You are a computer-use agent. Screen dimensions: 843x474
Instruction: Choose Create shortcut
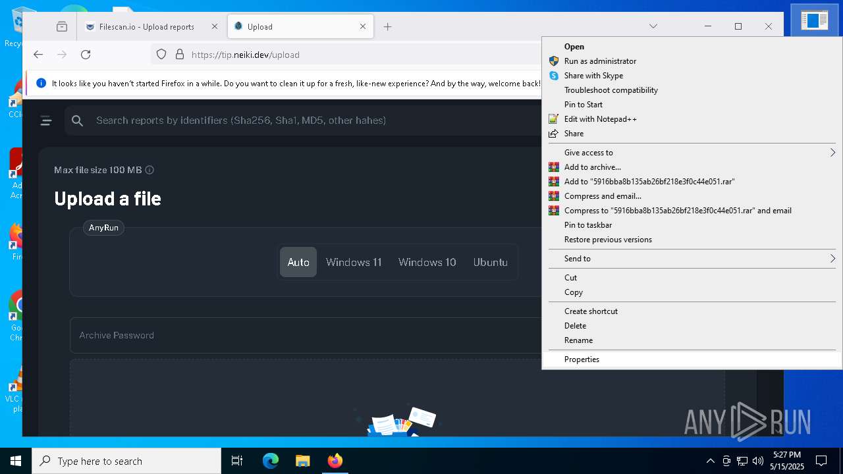[692, 311]
